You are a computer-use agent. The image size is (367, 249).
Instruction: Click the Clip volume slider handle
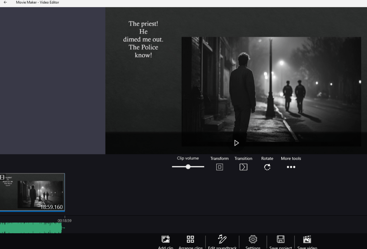click(188, 167)
